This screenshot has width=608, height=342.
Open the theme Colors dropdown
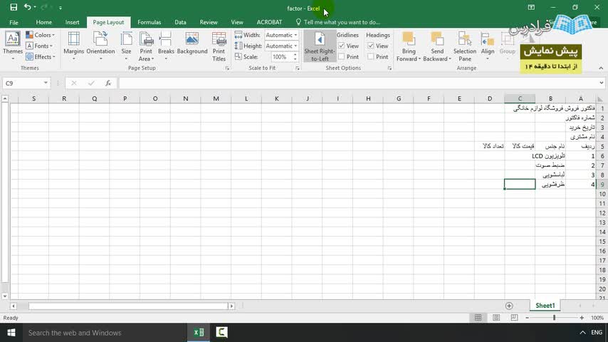pyautogui.click(x=41, y=35)
